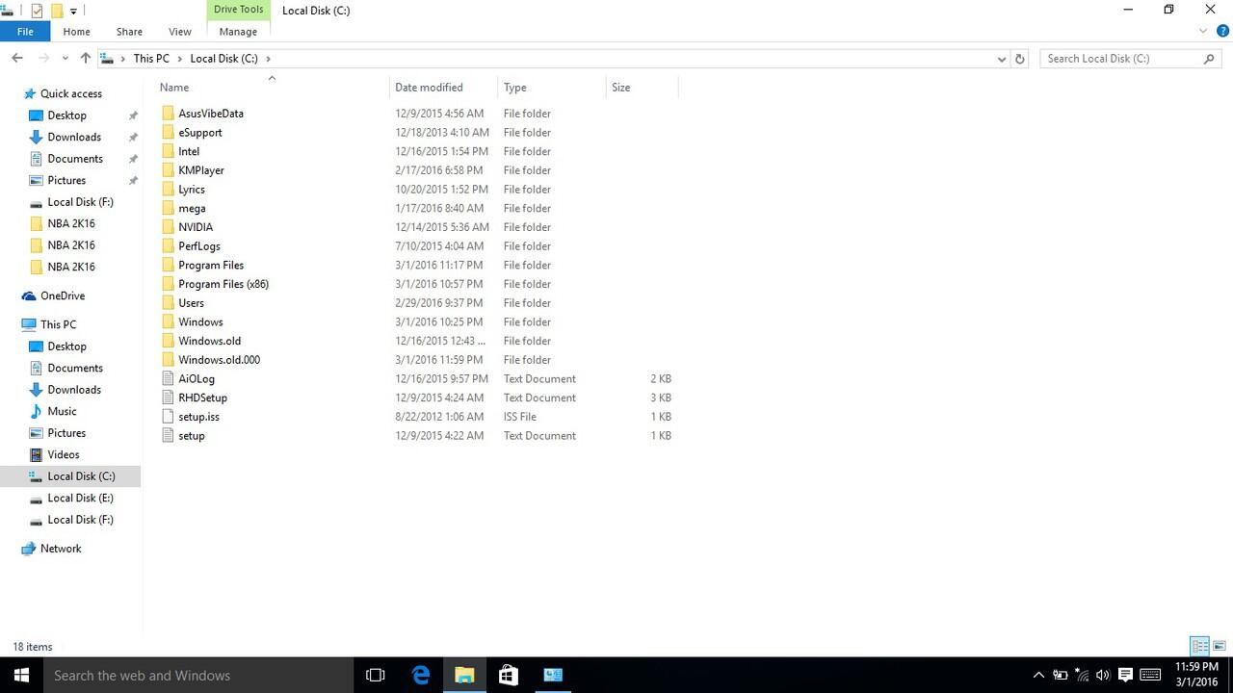Launch Microsoft Edge from taskbar
Viewport: 1233px width, 693px height.
pos(421,675)
